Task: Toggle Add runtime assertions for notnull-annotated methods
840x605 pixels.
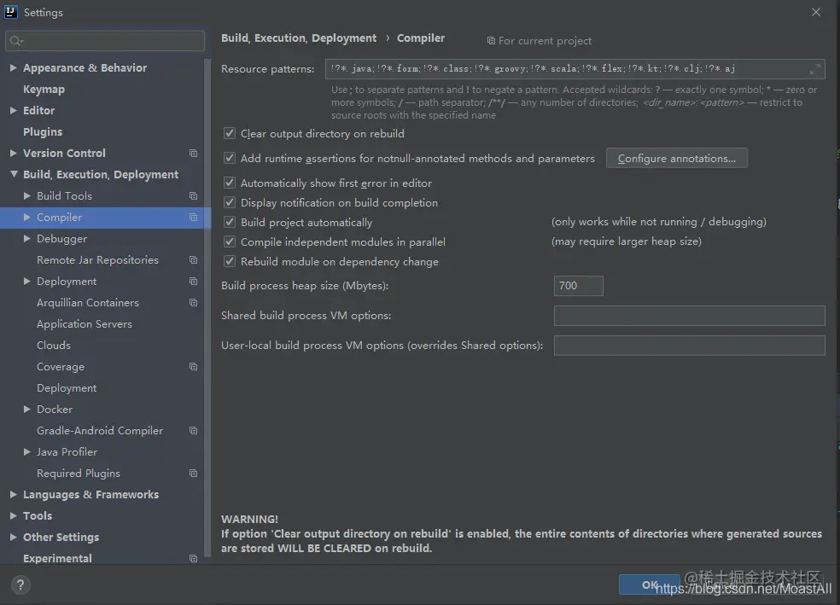Action: [x=230, y=158]
